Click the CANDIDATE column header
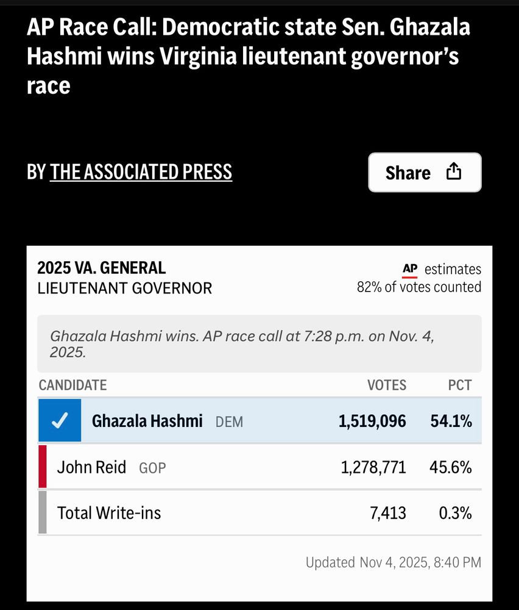Image resolution: width=519 pixels, height=610 pixels. pyautogui.click(x=72, y=385)
